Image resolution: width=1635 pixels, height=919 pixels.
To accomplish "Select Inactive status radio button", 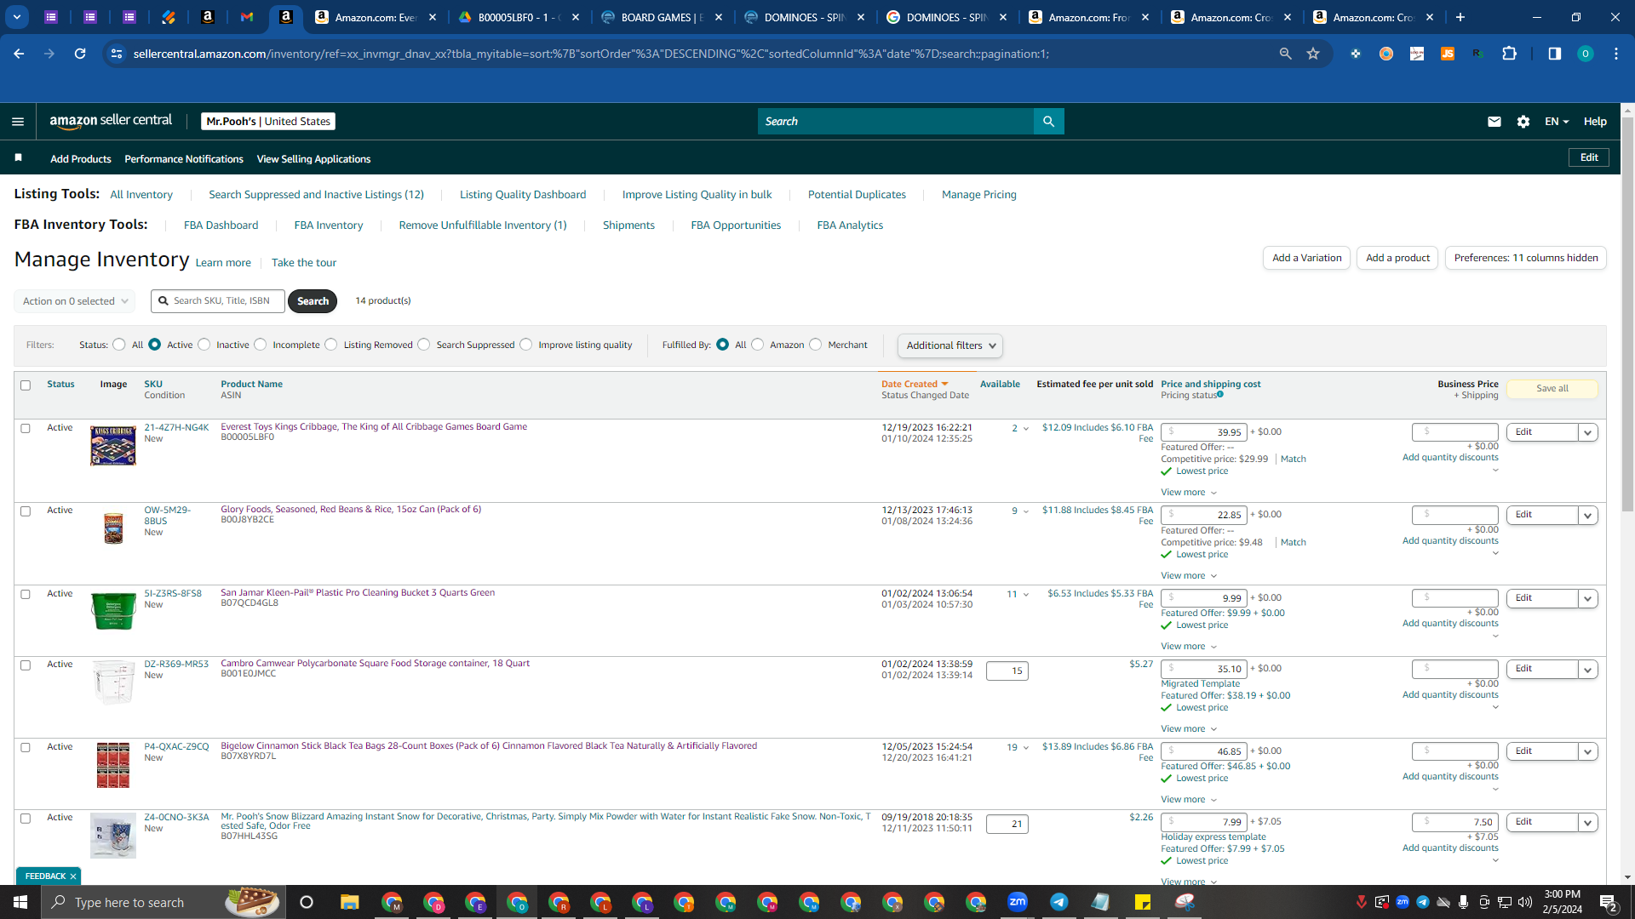I will click(204, 345).
